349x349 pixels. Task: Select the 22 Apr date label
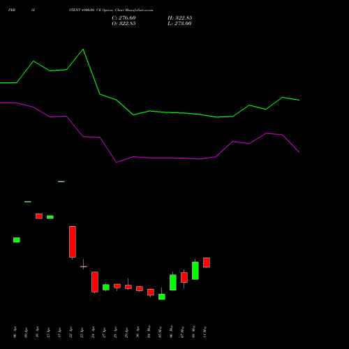point(71,332)
